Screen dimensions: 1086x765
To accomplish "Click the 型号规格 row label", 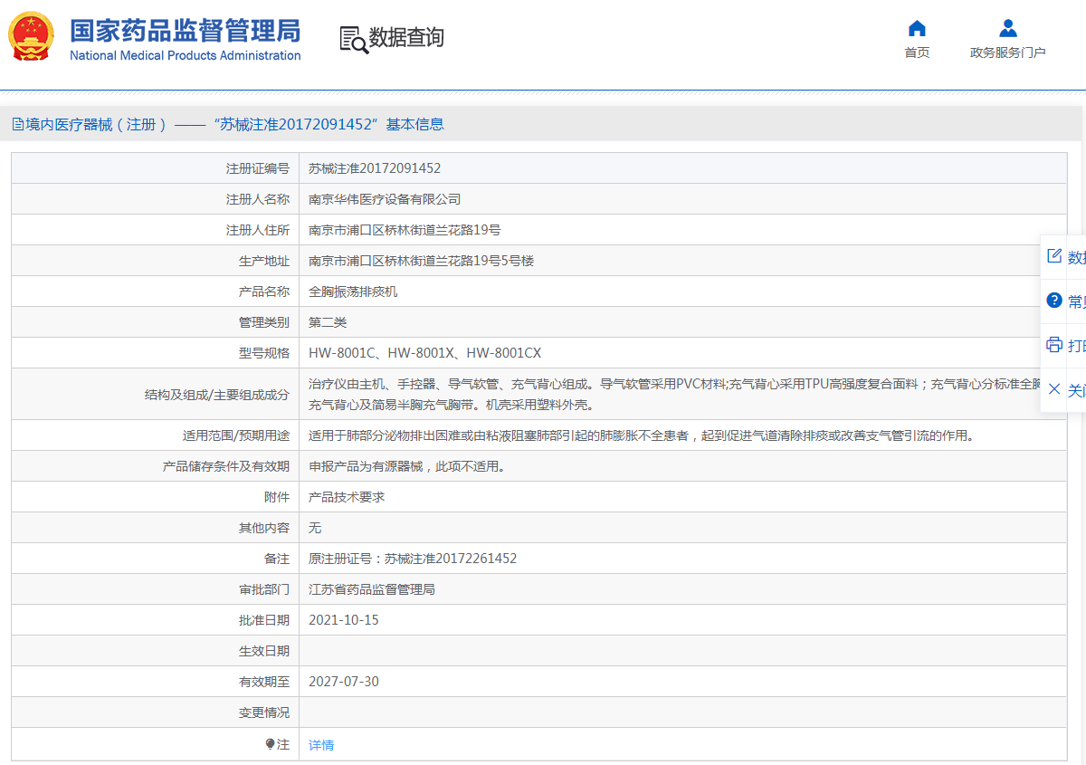I will 264,353.
